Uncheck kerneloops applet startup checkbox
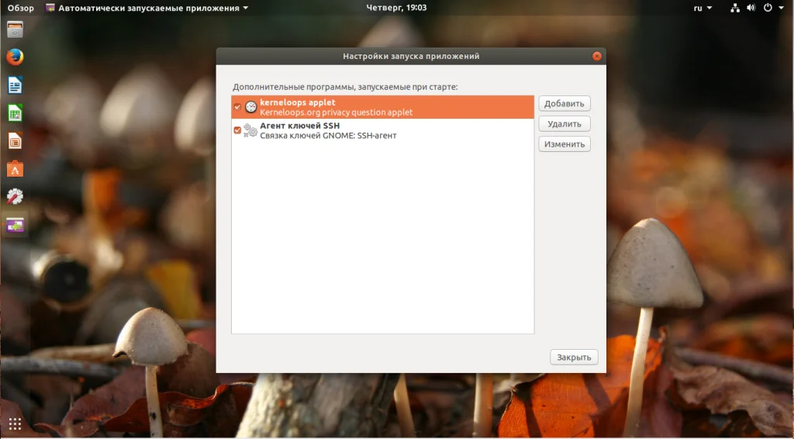The width and height of the screenshot is (794, 439). pos(237,107)
